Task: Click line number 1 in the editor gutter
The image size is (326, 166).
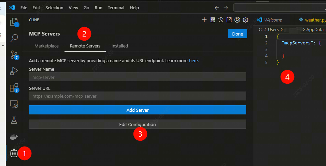Action: pyautogui.click(x=266, y=37)
